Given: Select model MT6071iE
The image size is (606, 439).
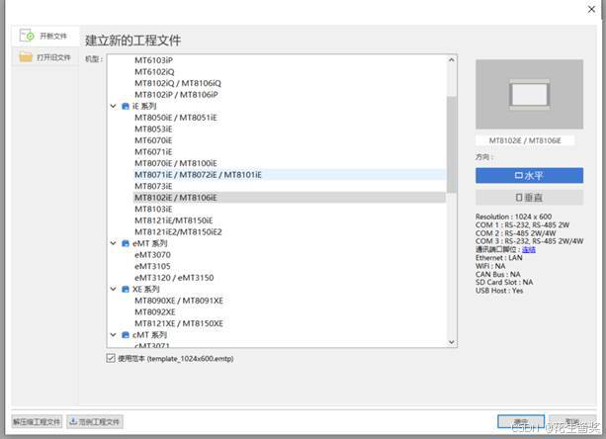Looking at the screenshot, I should coord(153,152).
